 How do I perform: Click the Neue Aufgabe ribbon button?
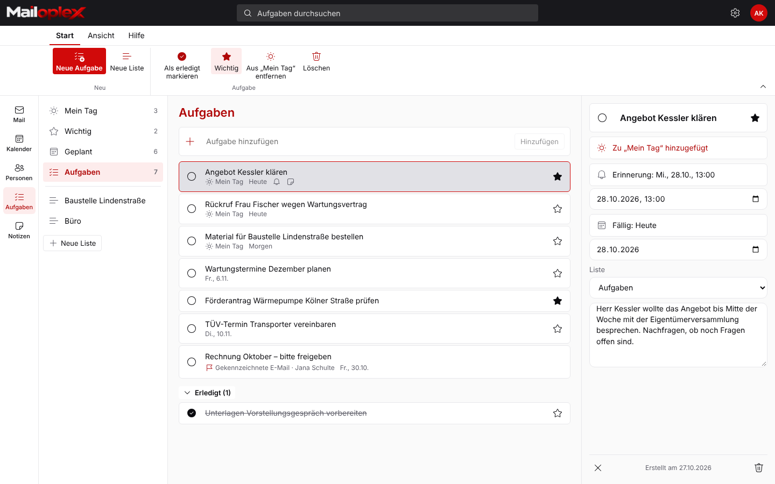click(x=79, y=61)
